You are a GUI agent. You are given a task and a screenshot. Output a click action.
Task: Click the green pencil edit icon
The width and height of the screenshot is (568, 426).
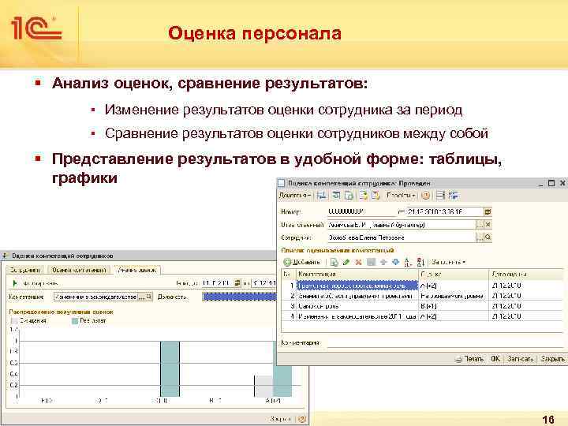pyautogui.click(x=346, y=262)
